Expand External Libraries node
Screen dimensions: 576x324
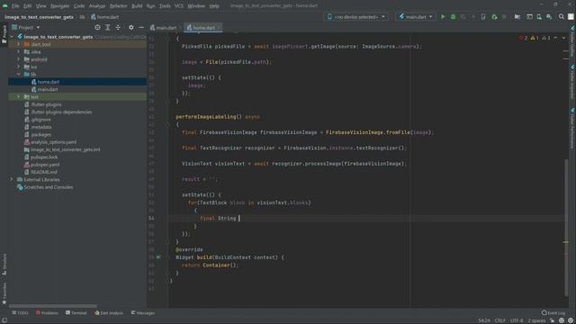[12, 180]
